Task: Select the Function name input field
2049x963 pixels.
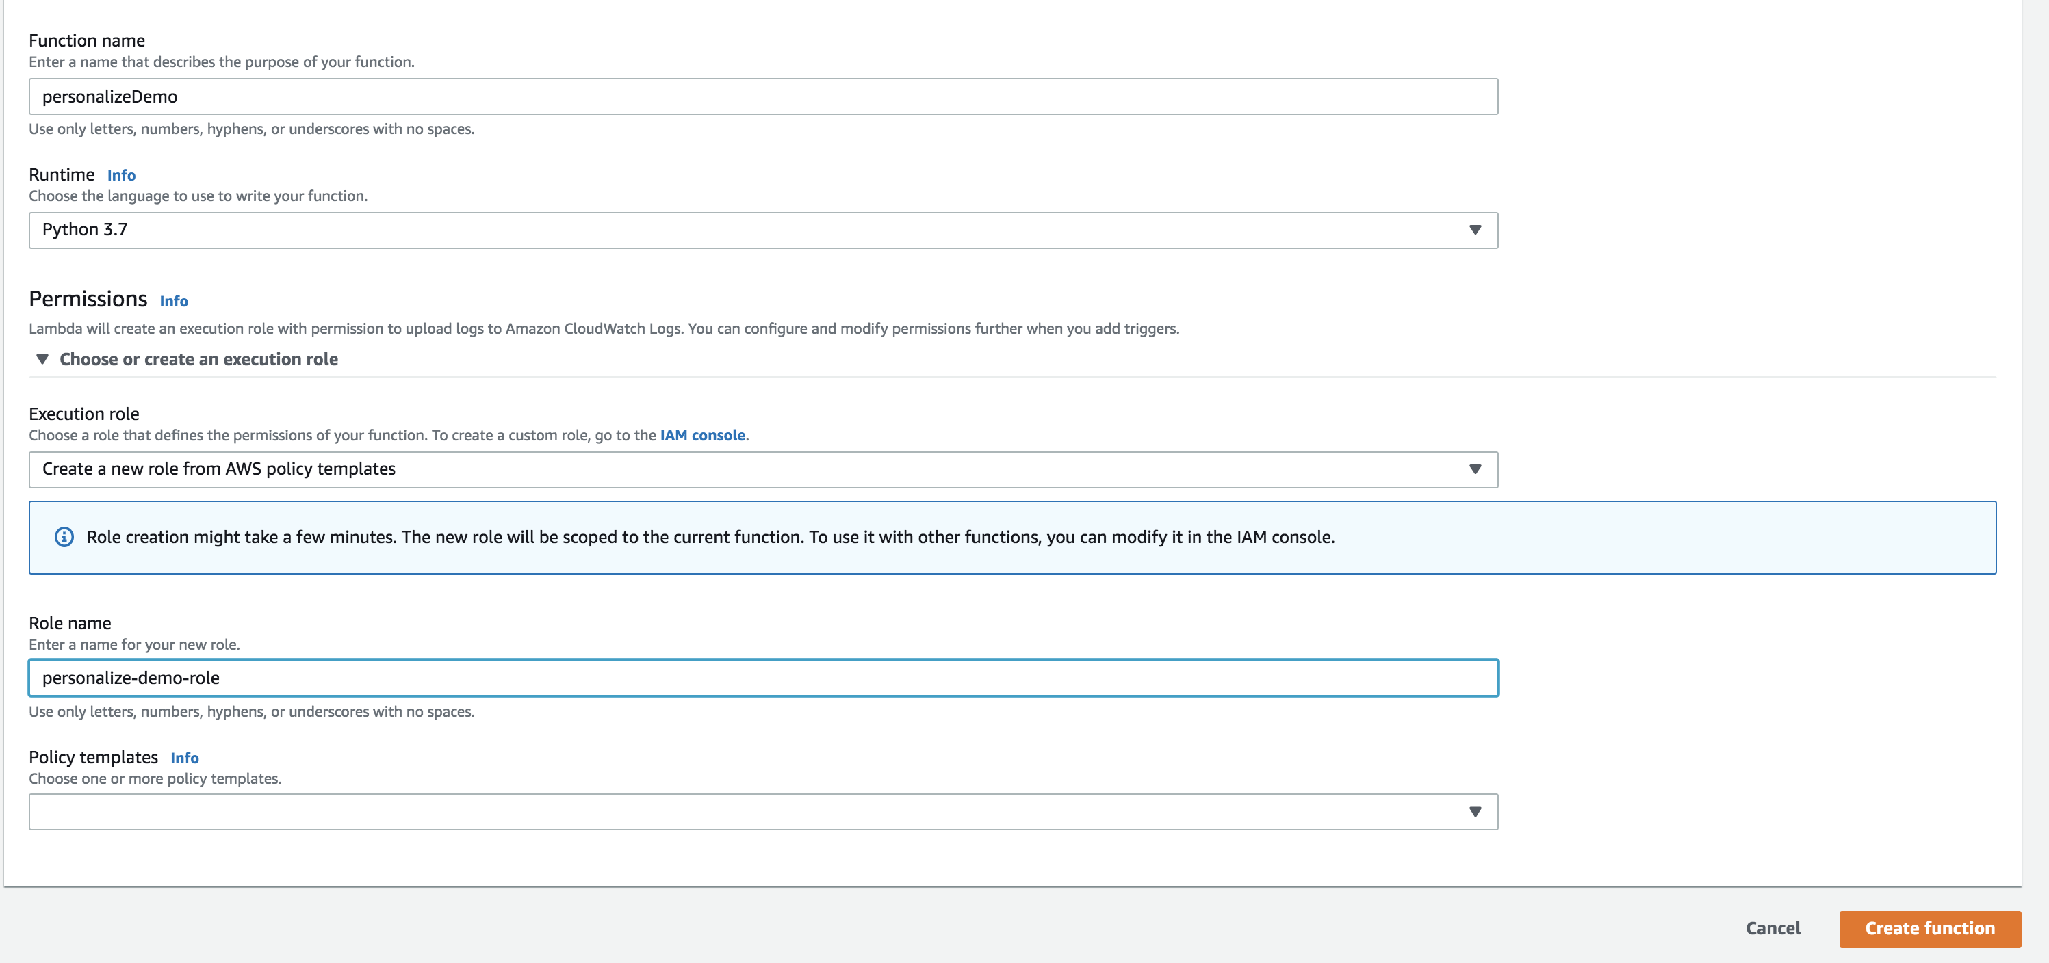Action: coord(763,95)
